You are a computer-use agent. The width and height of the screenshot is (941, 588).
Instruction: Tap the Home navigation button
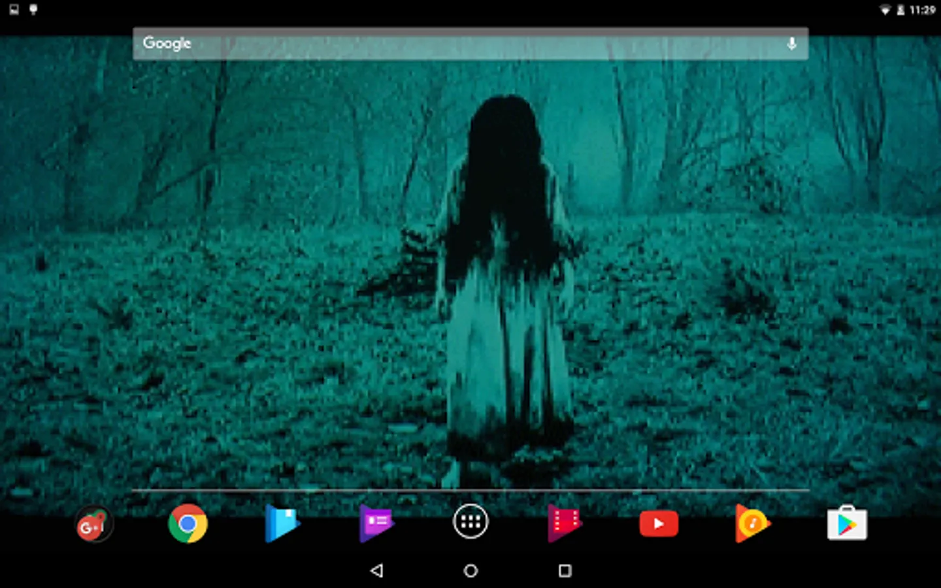coord(470,570)
